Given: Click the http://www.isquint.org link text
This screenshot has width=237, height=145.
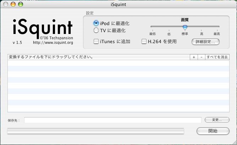Looking at the screenshot, I should pos(53,43).
